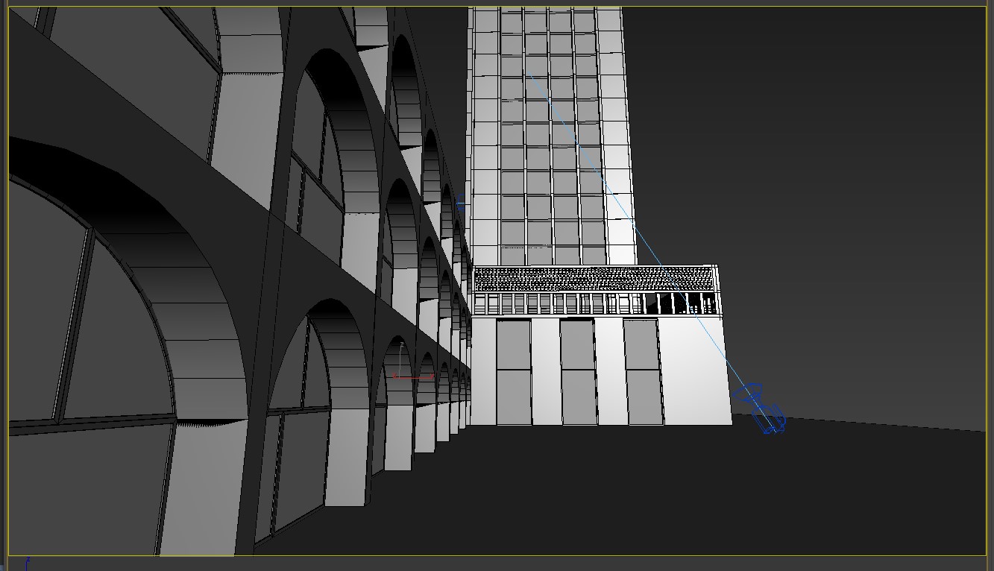994x571 pixels.
Task: Click the blue Z axis indicator in the corner
Action: 28,562
